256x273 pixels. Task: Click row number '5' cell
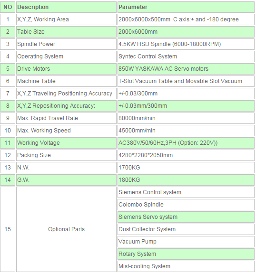click(x=8, y=69)
